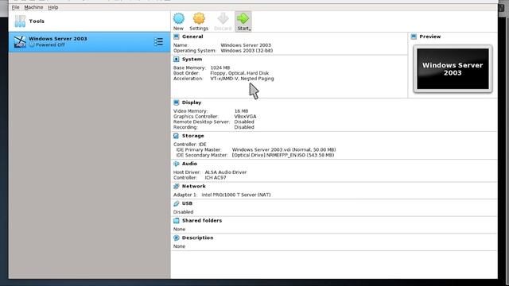Image resolution: width=509 pixels, height=286 pixels.
Task: Open the VM list-style tools menu icon
Action: [x=159, y=41]
